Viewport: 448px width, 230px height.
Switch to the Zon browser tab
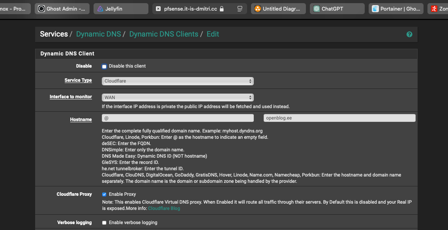point(439,9)
